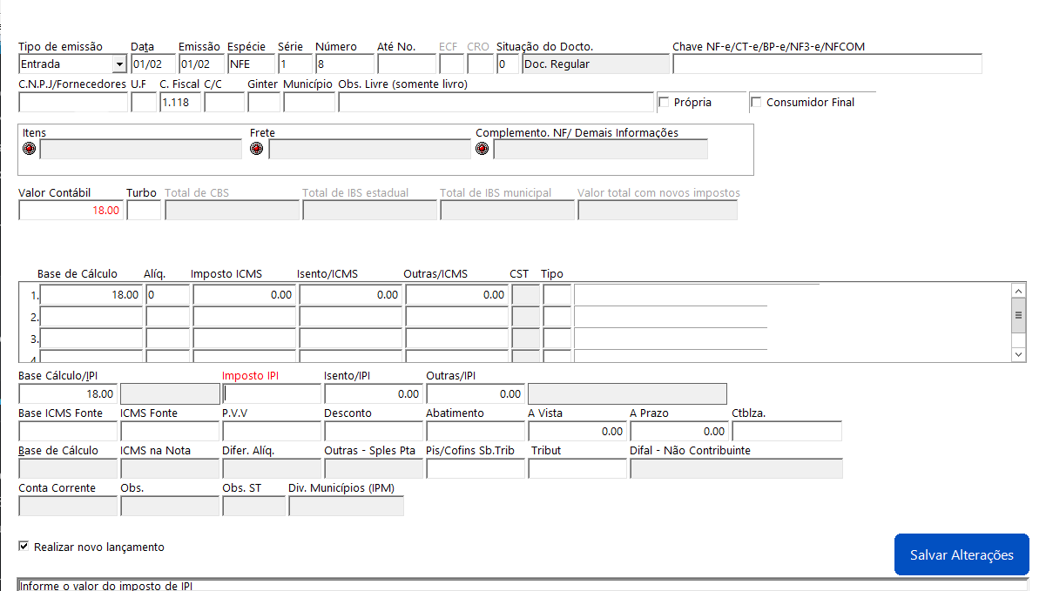
Task: Click the Pis/Cofins Sb.Trib field
Action: [476, 468]
